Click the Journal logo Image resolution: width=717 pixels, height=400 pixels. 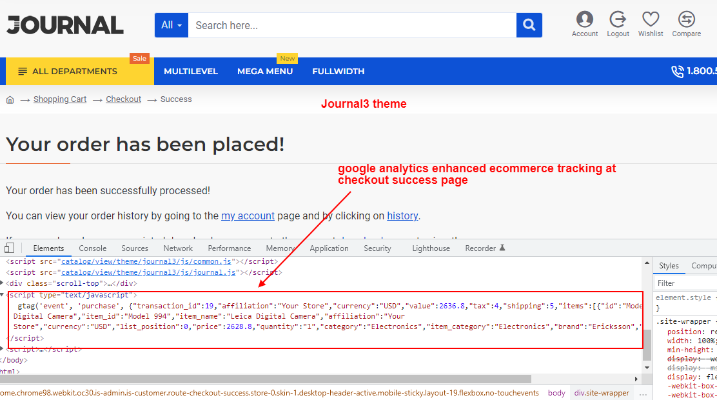[65, 25]
